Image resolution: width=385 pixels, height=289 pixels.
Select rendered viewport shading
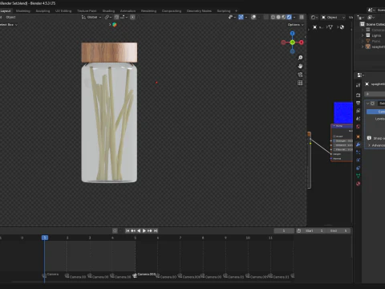click(x=289, y=17)
